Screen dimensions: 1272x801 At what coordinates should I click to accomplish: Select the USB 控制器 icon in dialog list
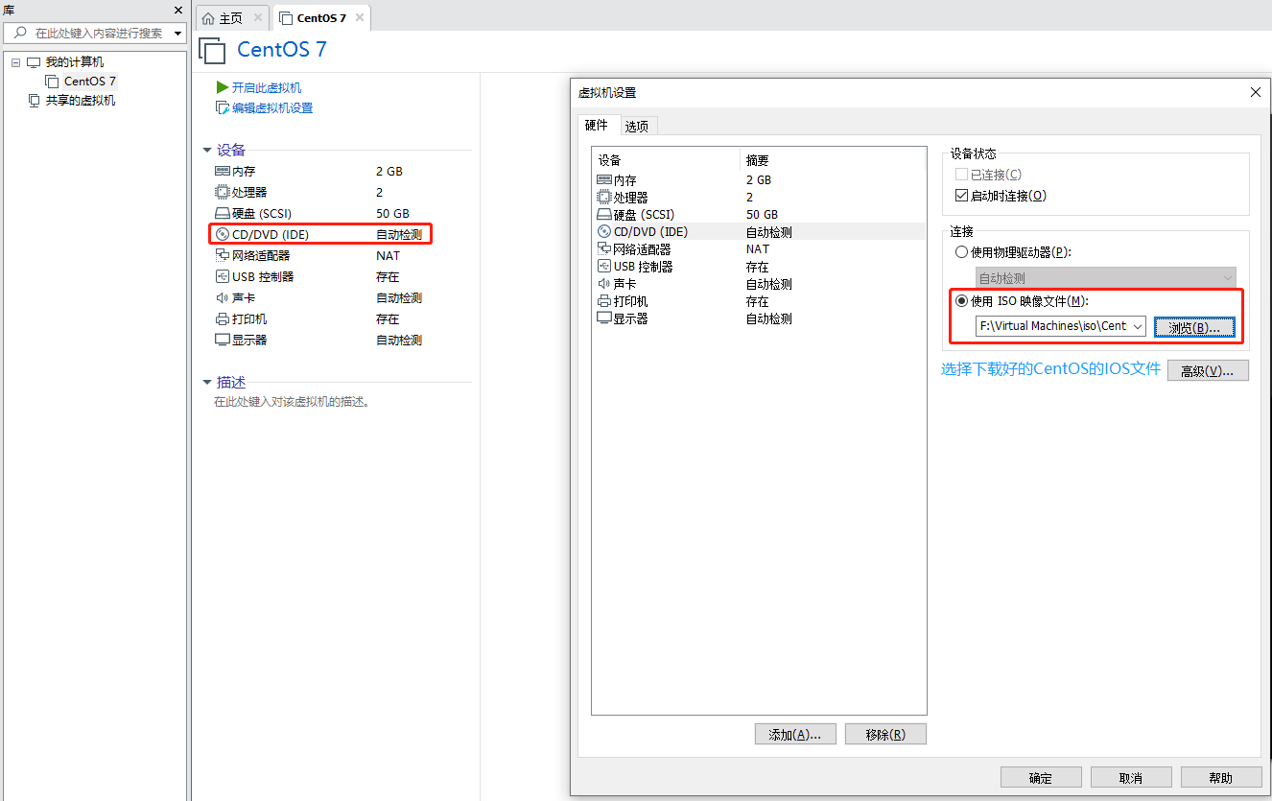603,267
